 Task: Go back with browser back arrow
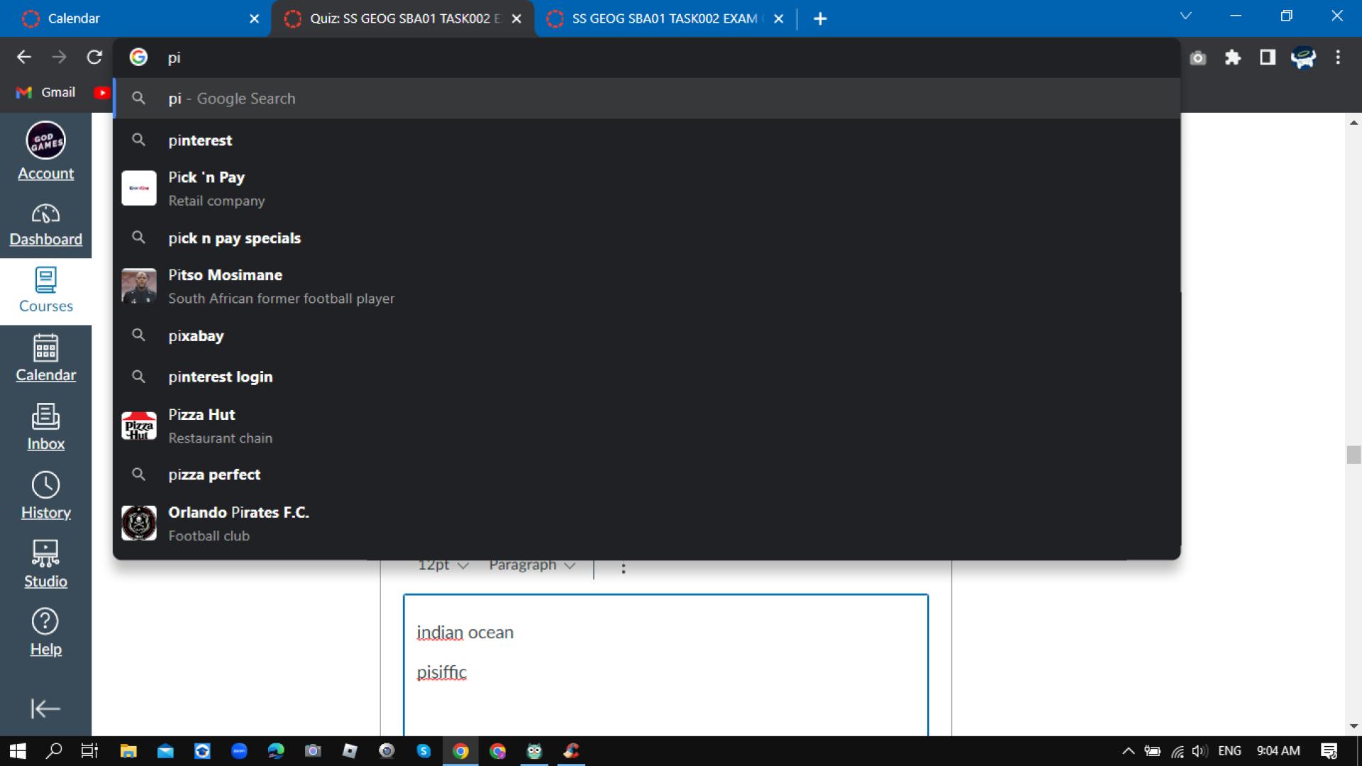tap(24, 57)
